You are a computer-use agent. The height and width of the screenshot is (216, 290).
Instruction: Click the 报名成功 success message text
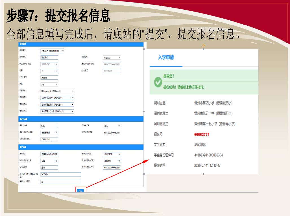(184, 87)
